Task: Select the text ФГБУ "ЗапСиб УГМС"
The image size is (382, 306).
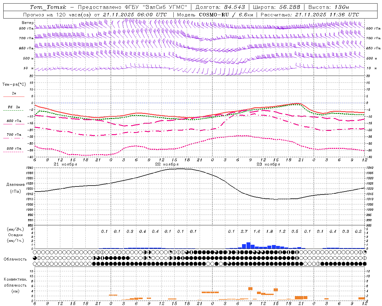Action: (x=156, y=7)
